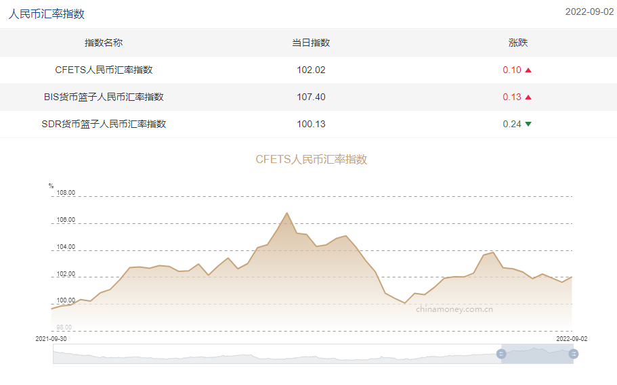Click the 当日指数 column header

(311, 43)
